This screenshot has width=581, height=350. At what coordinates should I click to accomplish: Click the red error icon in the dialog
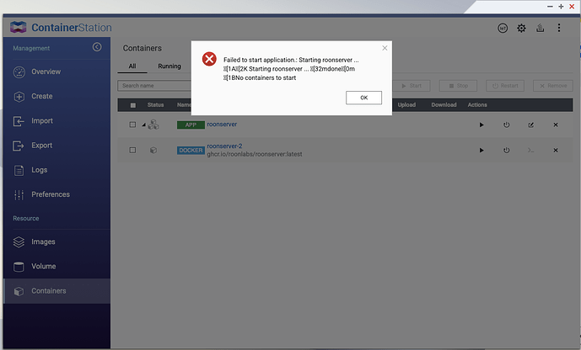[x=209, y=59]
